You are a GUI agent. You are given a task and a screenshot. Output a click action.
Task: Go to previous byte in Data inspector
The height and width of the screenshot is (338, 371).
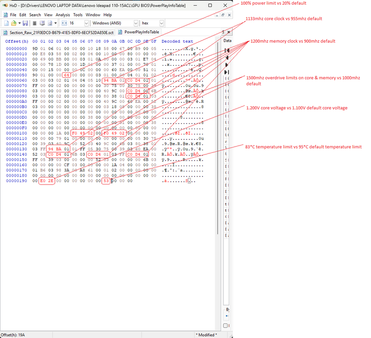tap(227, 57)
